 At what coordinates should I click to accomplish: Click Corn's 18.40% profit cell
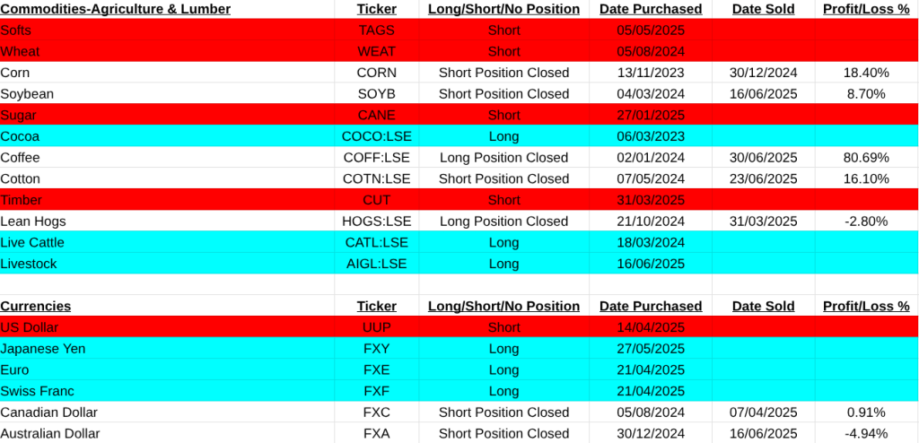point(866,73)
